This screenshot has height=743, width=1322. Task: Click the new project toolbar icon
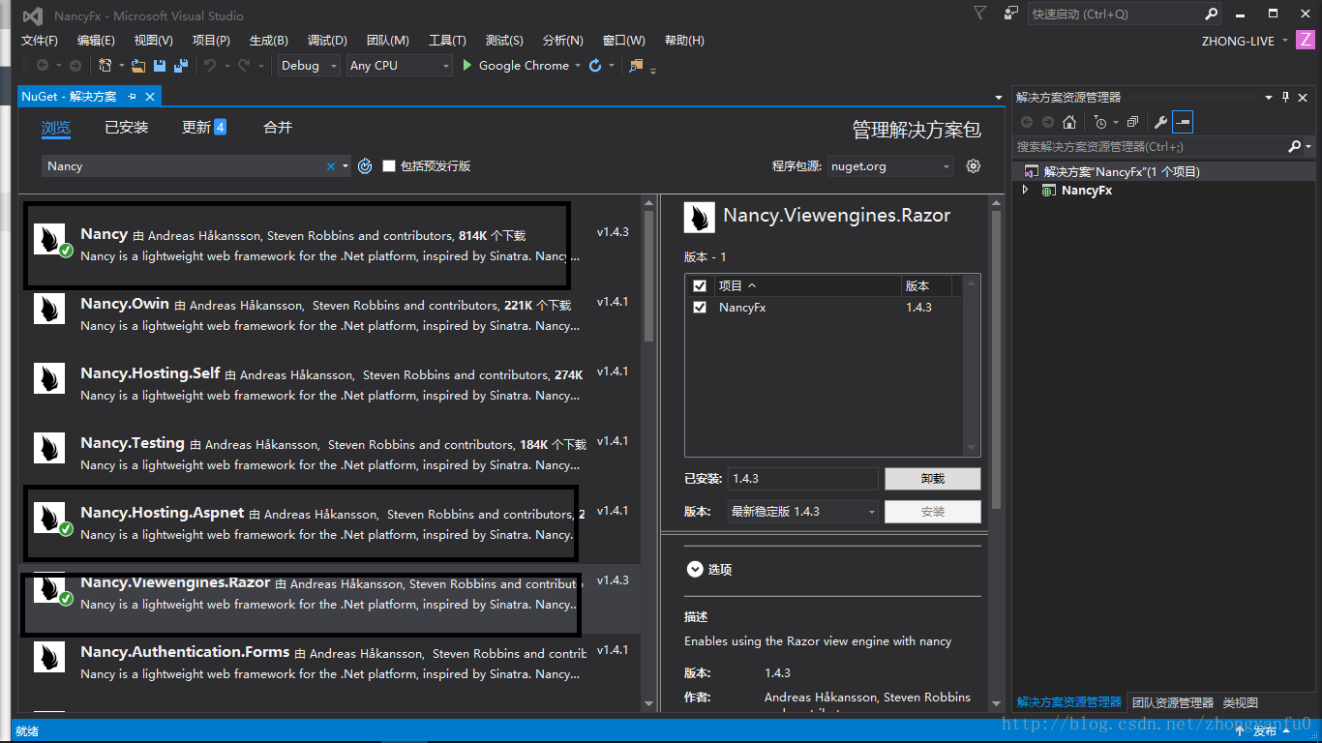(105, 66)
